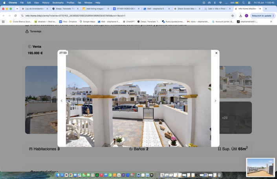Open the Account portal bookmark
This screenshot has height=179, width=277.
pyautogui.click(x=223, y=22)
